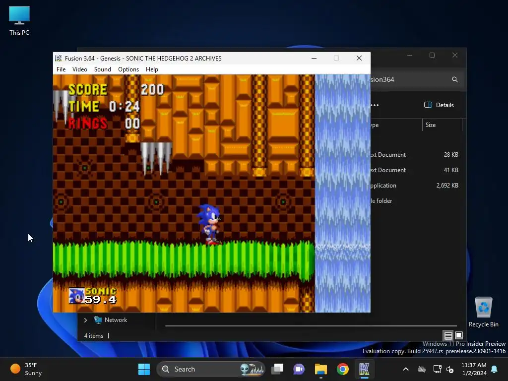Viewport: 508px width, 381px height.
Task: Toggle the Details pane in File Explorer
Action: 439,105
